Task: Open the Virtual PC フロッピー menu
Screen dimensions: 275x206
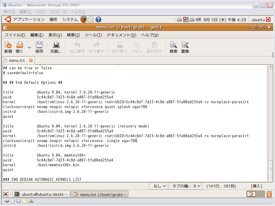Action: (x=58, y=12)
